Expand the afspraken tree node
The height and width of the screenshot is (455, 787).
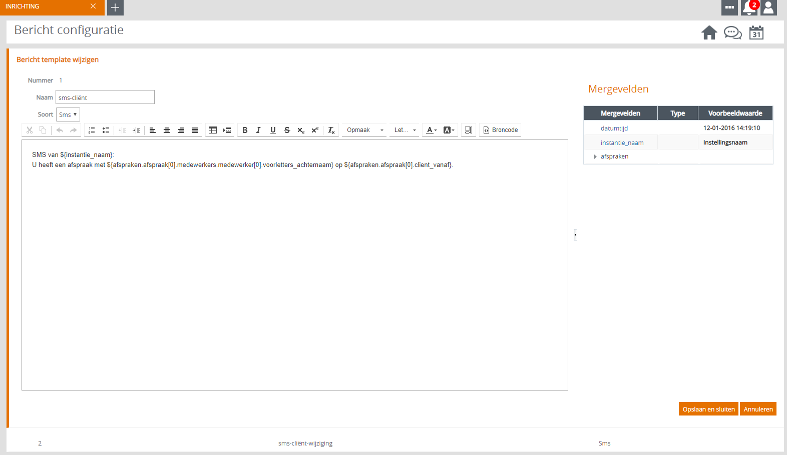tap(595, 156)
